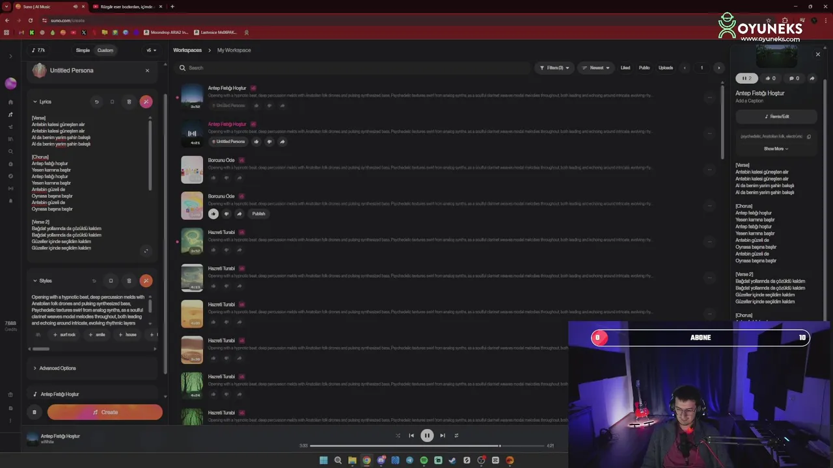This screenshot has width=833, height=468.
Task: Like the song in the right details panel
Action: pos(771,79)
